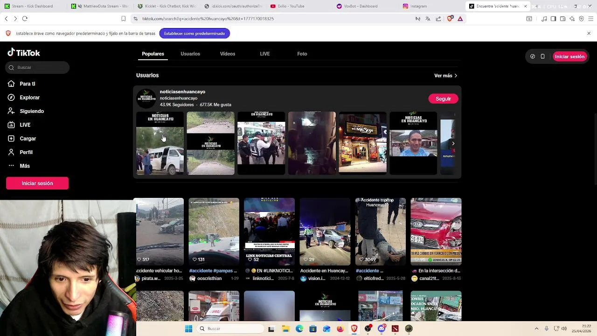The image size is (597, 336).
Task: Open LINK NOTICIAS CENTRAL video thumbnail
Action: [269, 231]
